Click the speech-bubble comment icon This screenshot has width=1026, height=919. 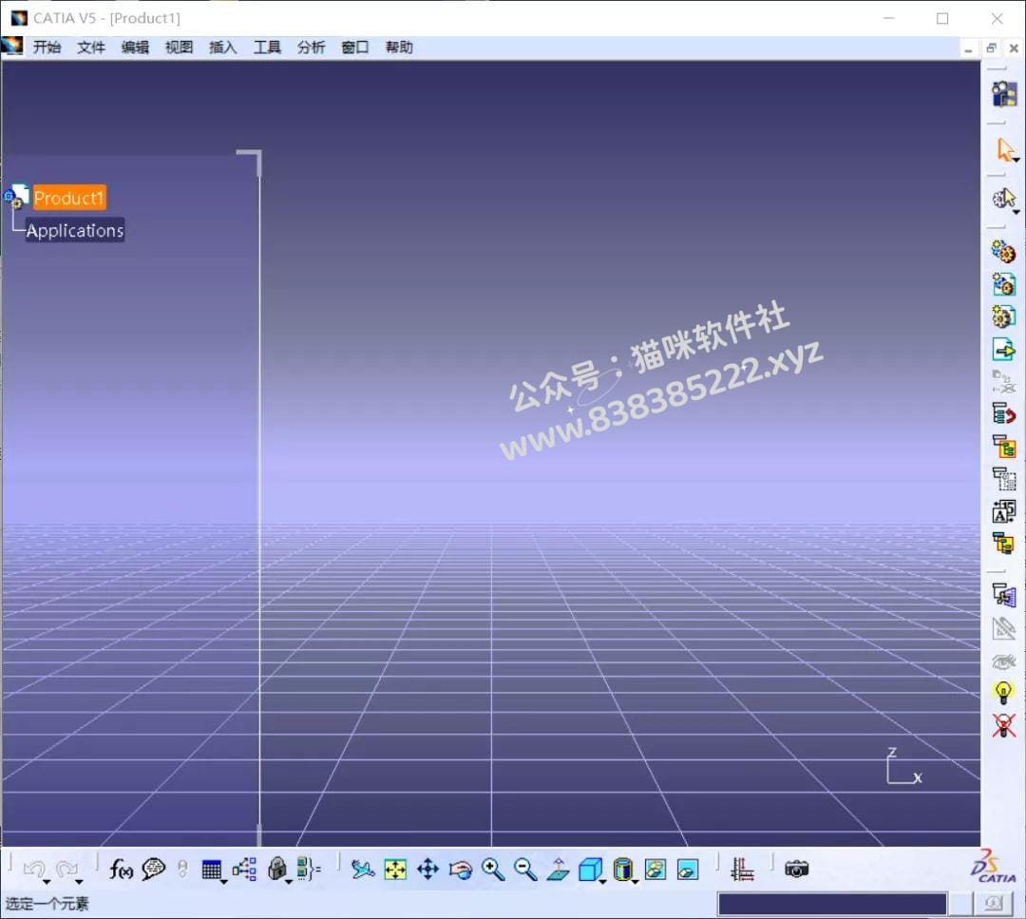(153, 870)
